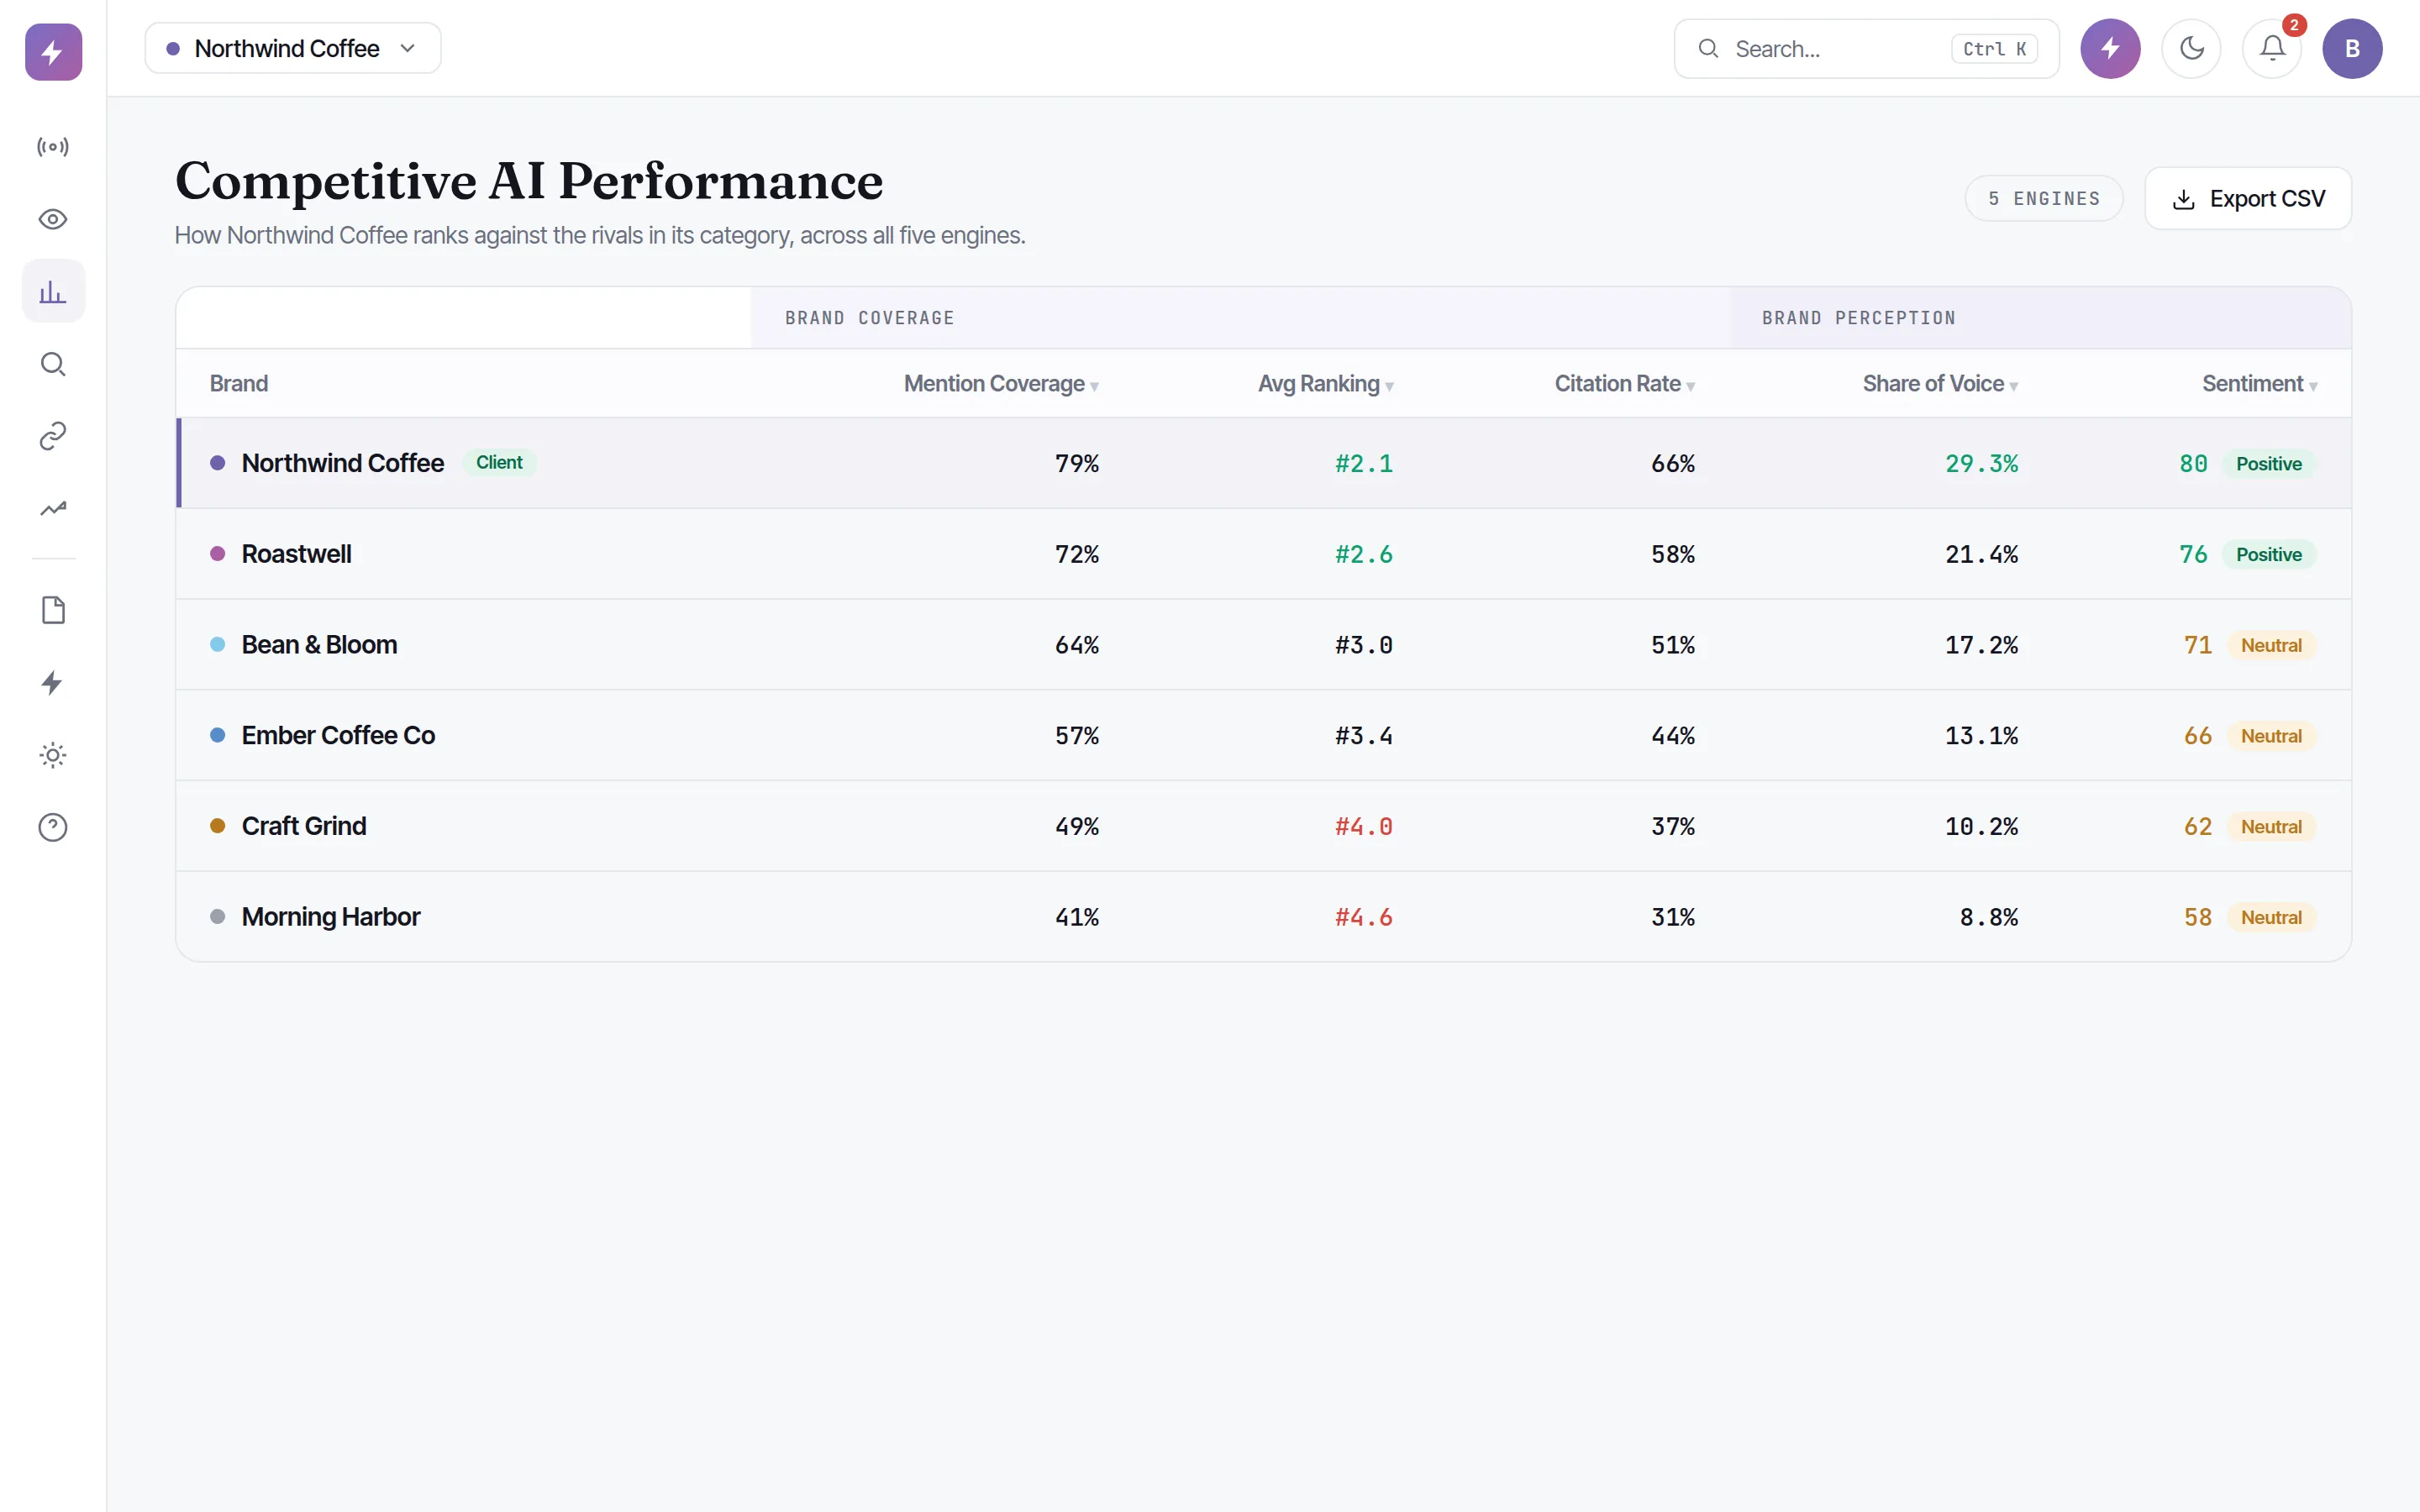The height and width of the screenshot is (1512, 2420).
Task: Click Ember Coffee Co's 44% citation rate
Action: click(1672, 736)
